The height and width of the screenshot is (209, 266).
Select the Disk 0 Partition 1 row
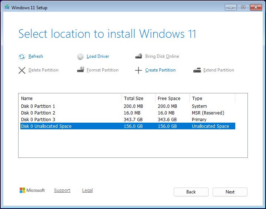pyautogui.click(x=128, y=106)
